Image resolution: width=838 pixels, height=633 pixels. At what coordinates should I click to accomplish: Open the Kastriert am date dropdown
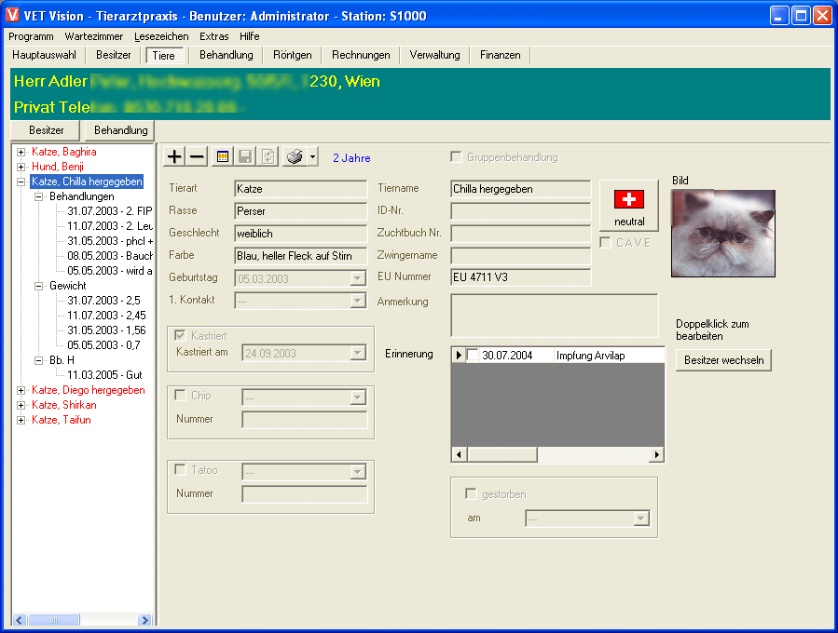point(358,354)
